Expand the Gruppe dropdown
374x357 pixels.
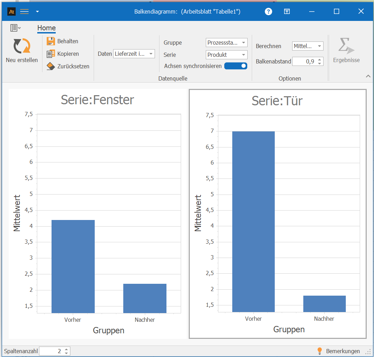pyautogui.click(x=226, y=43)
